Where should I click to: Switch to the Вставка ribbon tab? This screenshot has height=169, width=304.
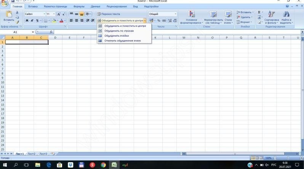33,6
